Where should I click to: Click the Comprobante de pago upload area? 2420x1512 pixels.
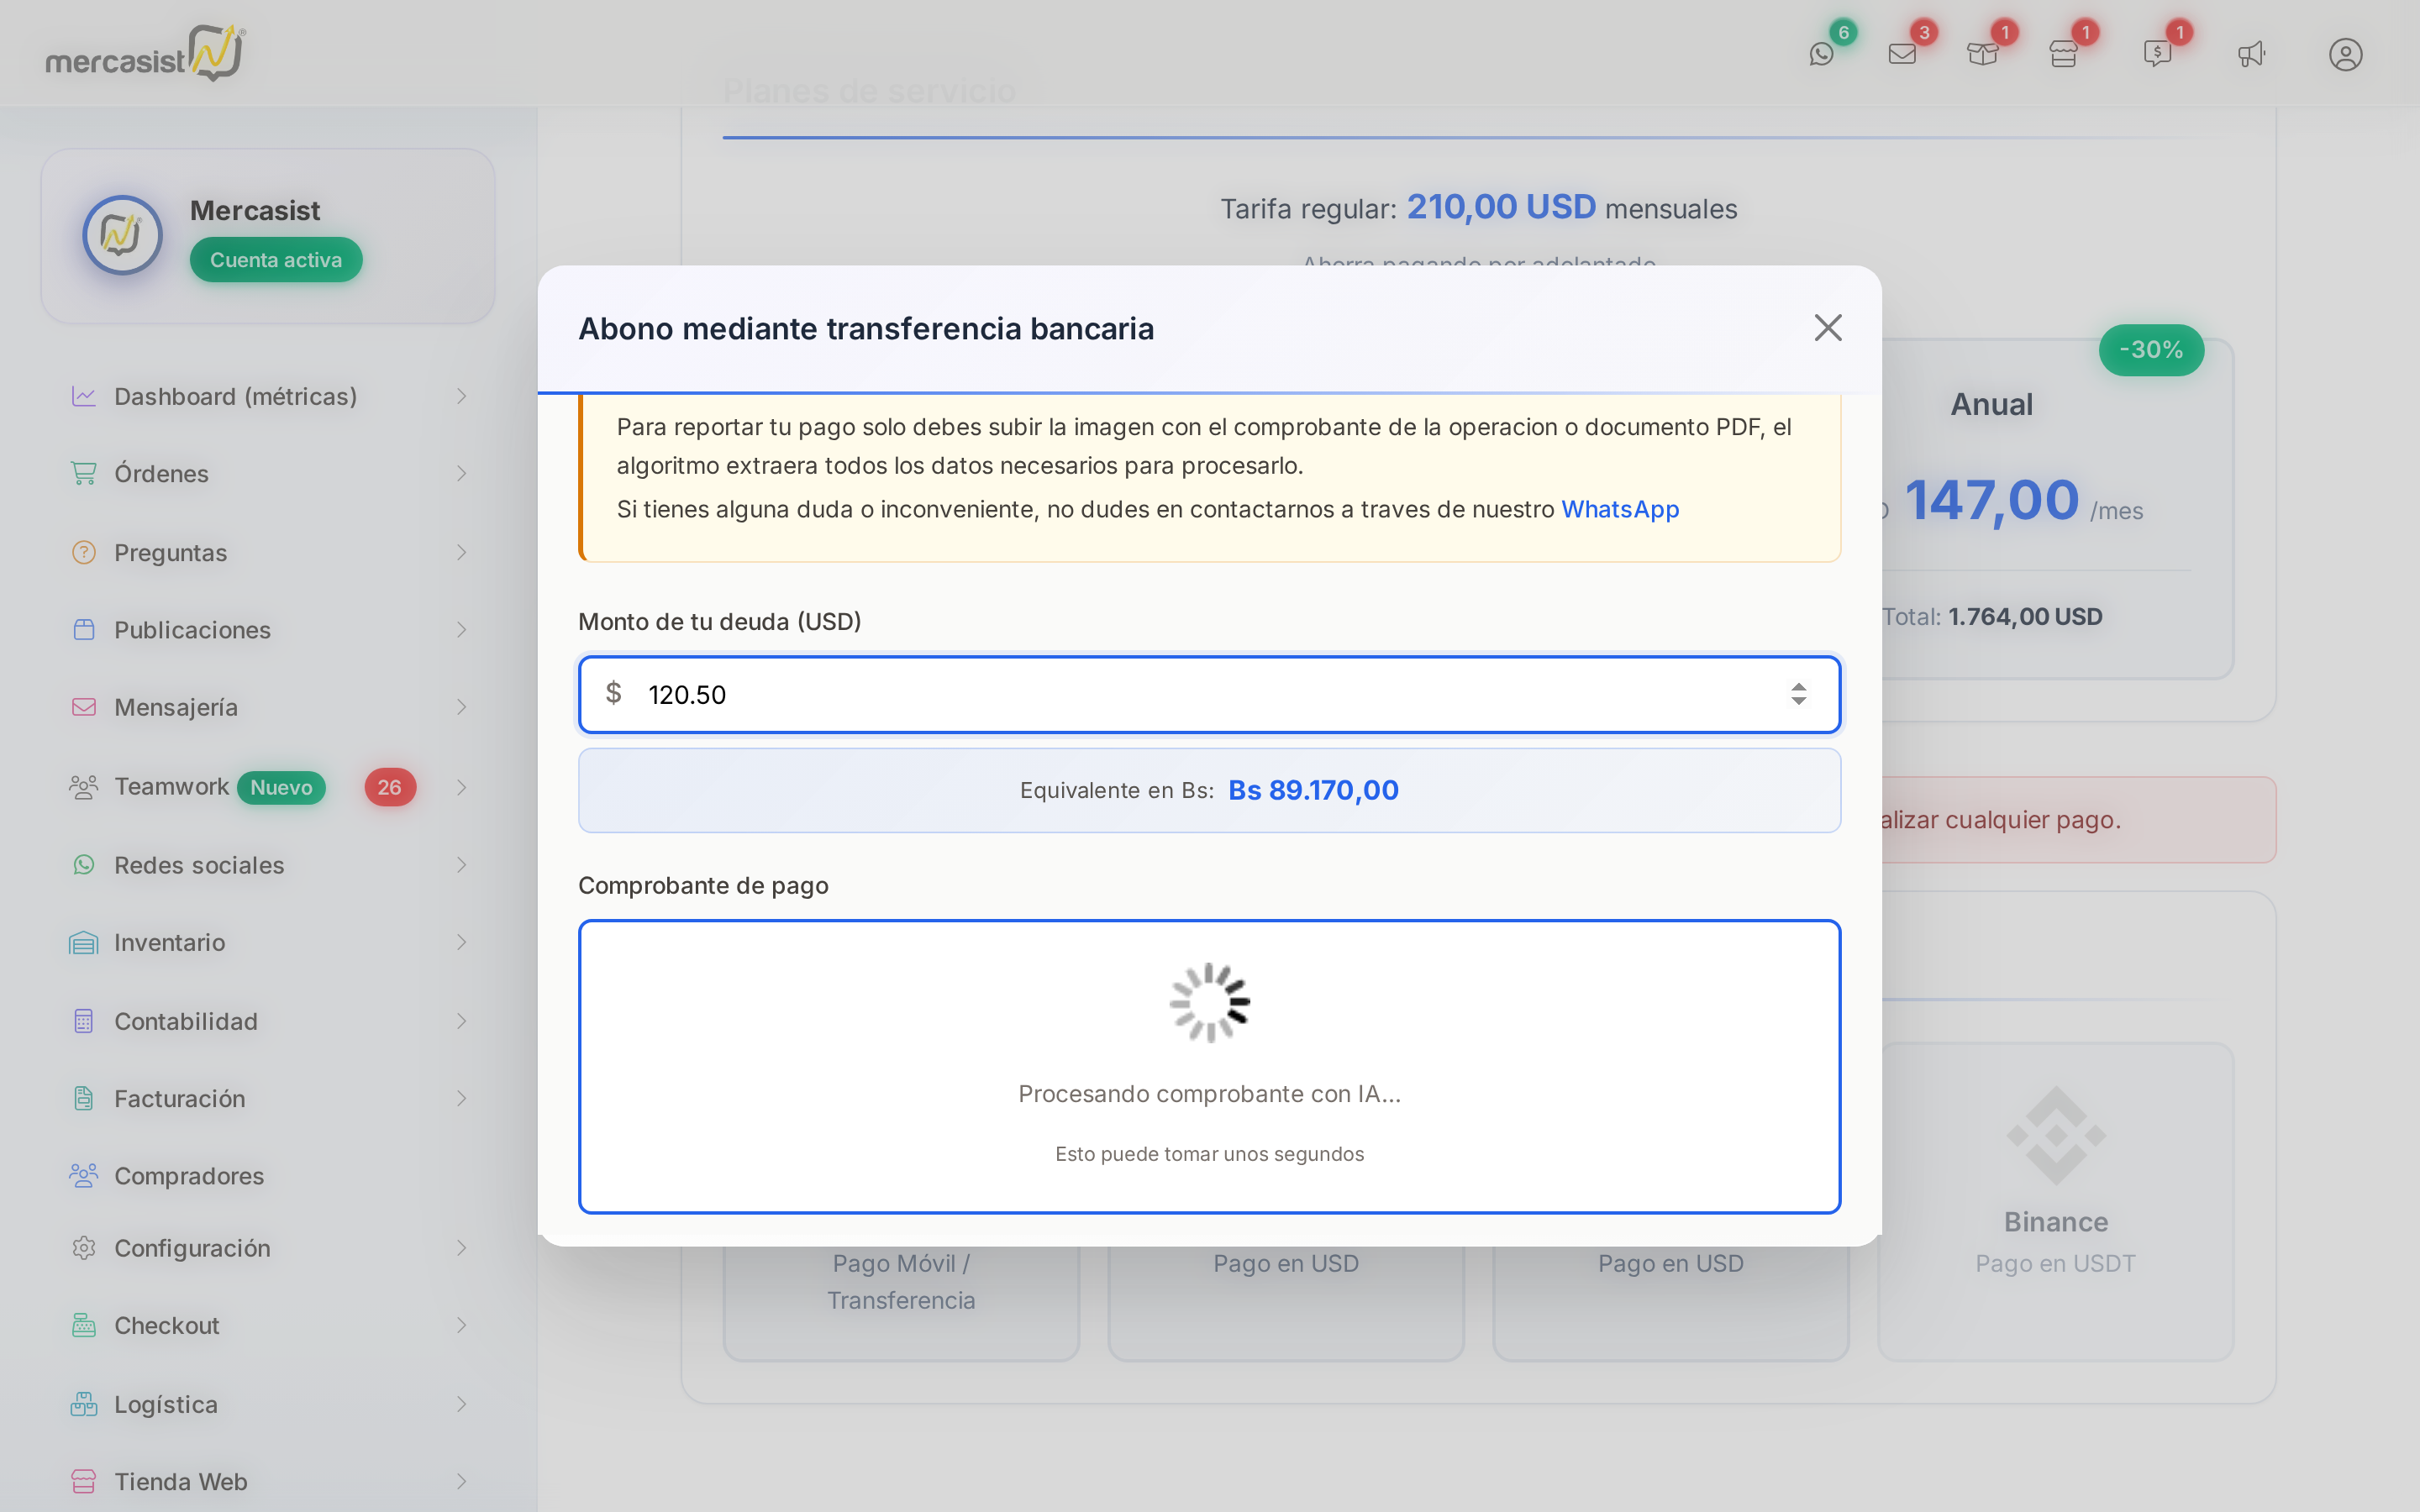pyautogui.click(x=1209, y=1066)
